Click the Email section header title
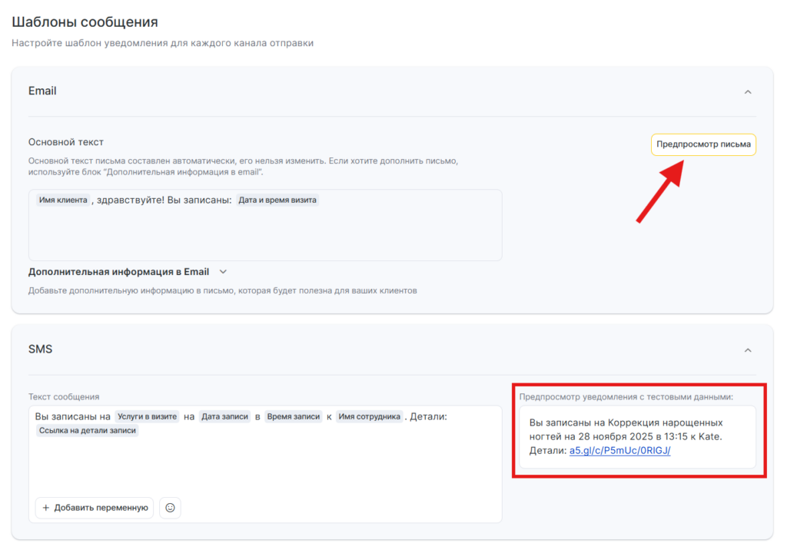The width and height of the screenshot is (787, 550). [x=42, y=91]
